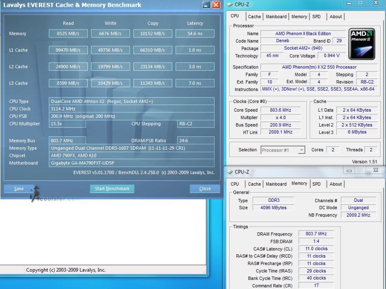This screenshot has height=289, width=386.
Task: Minimize the bottom CPU-Z window
Action: pos(349,170)
